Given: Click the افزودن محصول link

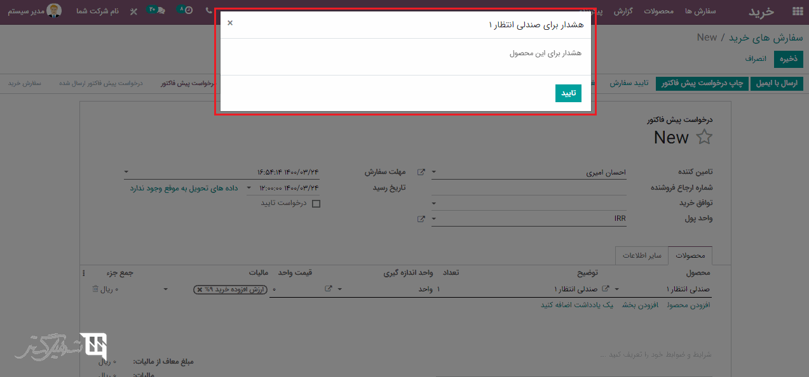Looking at the screenshot, I should 688,305.
